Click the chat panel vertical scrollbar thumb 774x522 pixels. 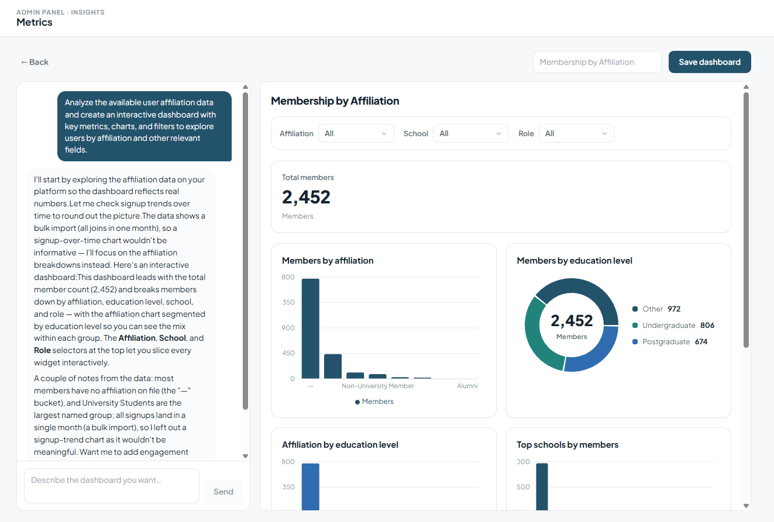[x=245, y=250]
